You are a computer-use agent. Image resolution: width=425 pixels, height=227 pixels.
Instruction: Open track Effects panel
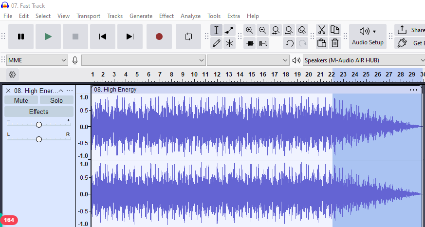[39, 112]
